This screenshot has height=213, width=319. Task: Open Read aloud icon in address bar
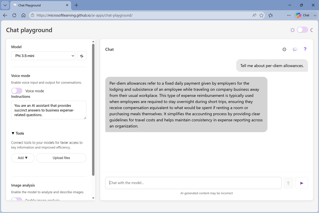pos(254,15)
